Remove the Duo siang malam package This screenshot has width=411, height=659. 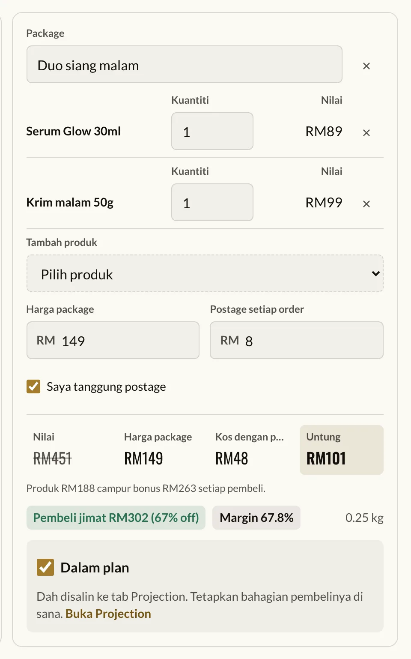click(366, 66)
